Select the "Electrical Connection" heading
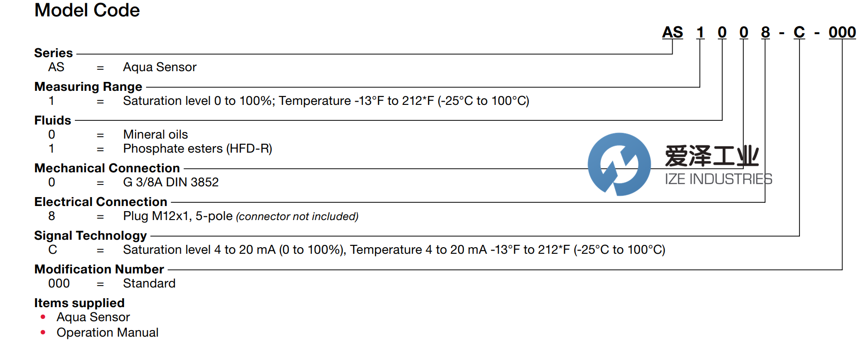The height and width of the screenshot is (346, 865). 101,202
